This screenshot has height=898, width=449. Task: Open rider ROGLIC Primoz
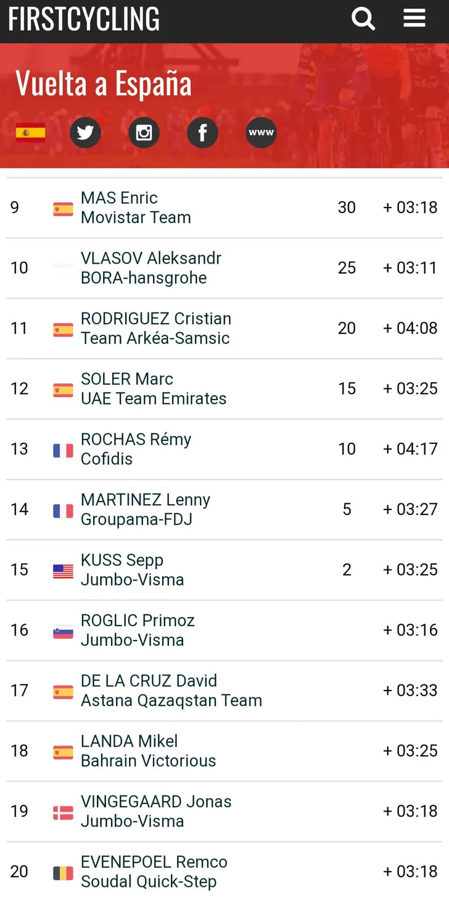click(138, 620)
